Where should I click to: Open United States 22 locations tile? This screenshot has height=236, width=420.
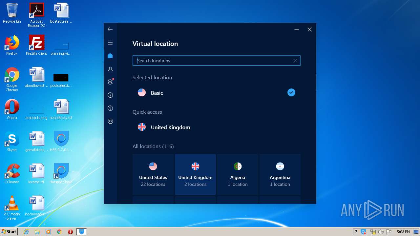153,174
